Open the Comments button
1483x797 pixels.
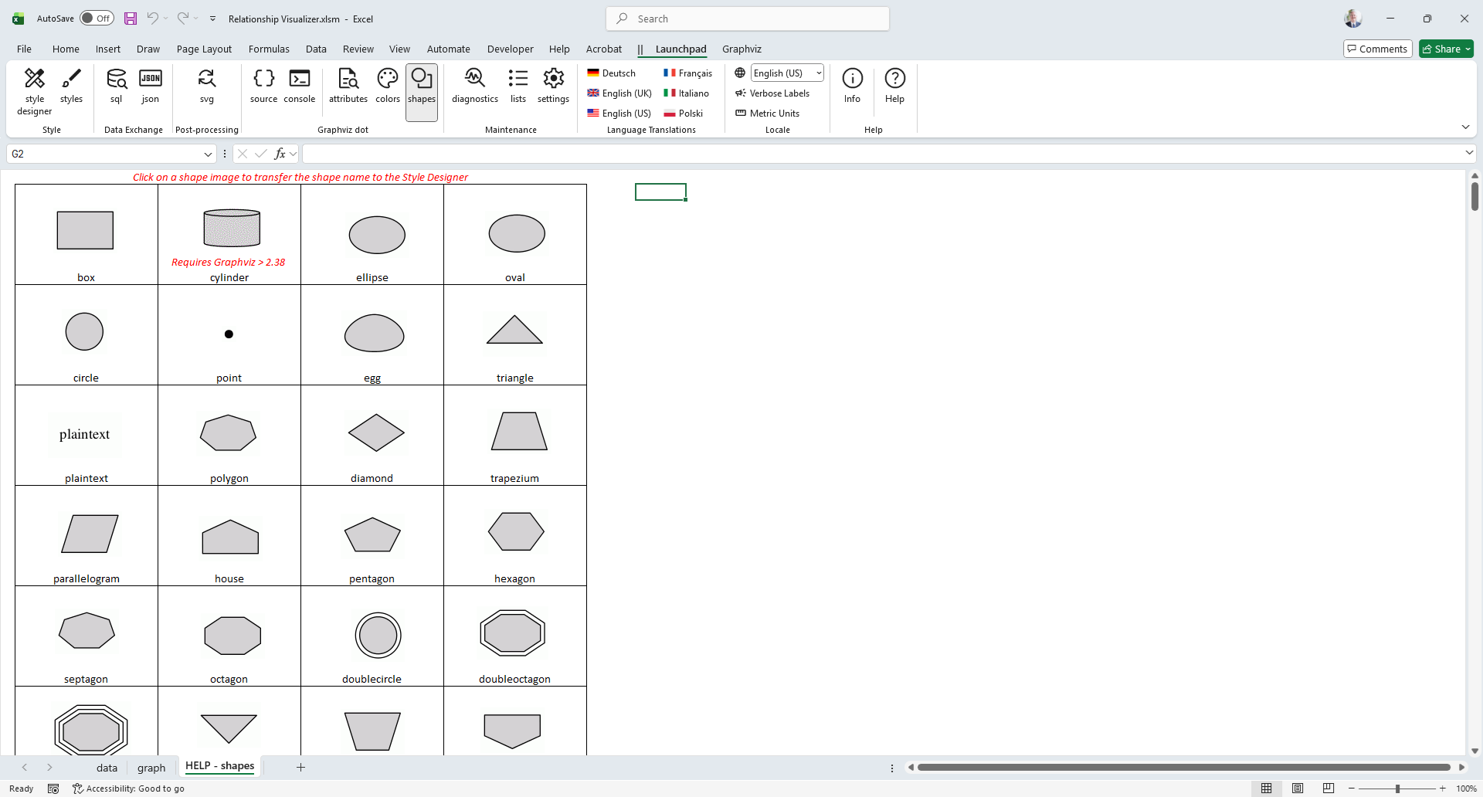tap(1377, 49)
